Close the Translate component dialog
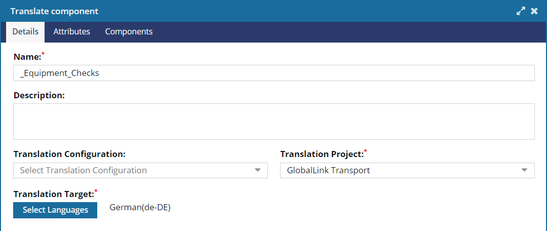This screenshot has width=547, height=231. point(534,11)
